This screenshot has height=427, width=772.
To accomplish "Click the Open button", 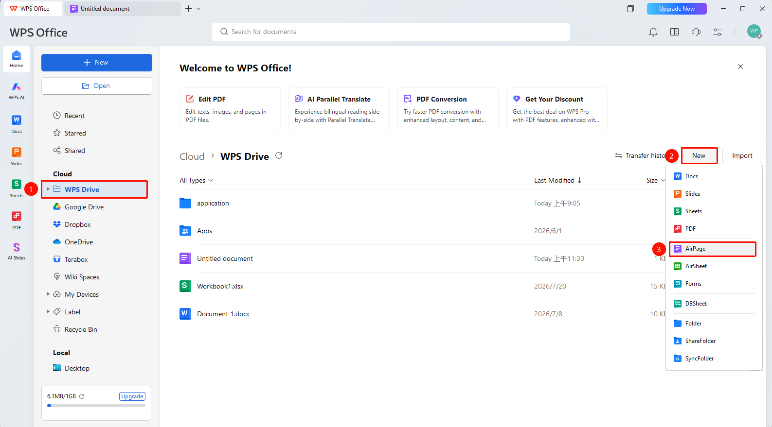I will [x=97, y=86].
